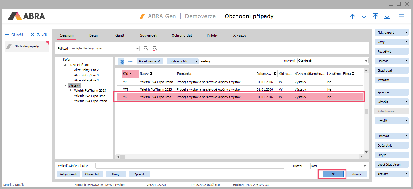
Task: Open the hamburger main menu
Action: 401,16
